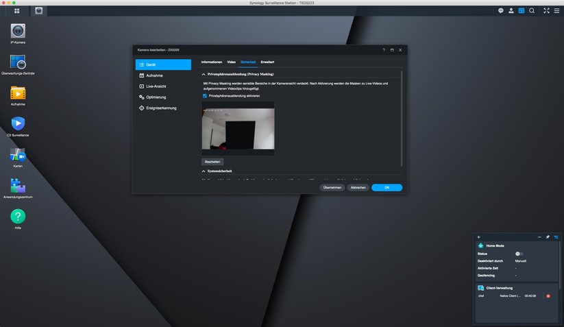Switch to the Sicherheit tab
The height and width of the screenshot is (327, 564).
[x=248, y=62]
